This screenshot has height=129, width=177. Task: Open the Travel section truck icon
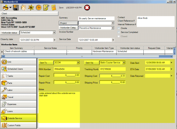tap(4, 97)
